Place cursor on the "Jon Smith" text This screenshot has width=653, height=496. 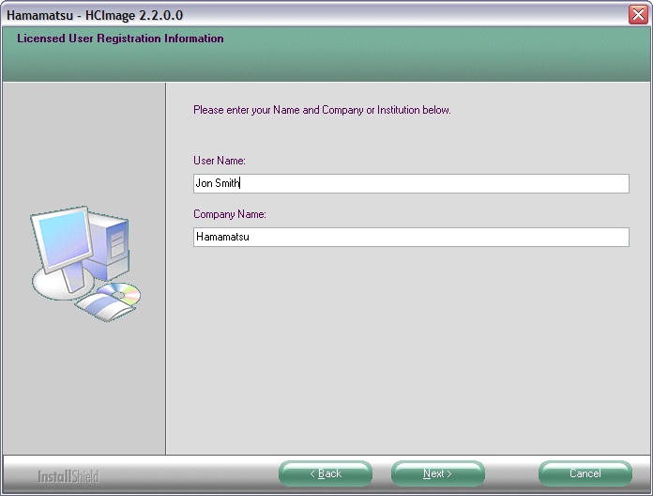(217, 184)
